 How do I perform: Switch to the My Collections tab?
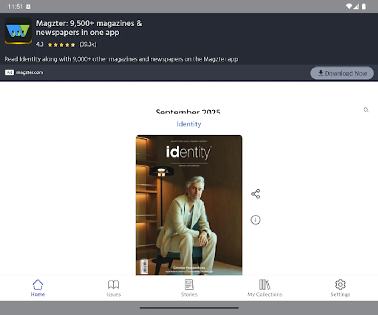[264, 288]
